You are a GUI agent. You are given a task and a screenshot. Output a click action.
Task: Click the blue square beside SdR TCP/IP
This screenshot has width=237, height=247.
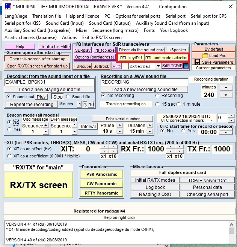[x=186, y=66]
